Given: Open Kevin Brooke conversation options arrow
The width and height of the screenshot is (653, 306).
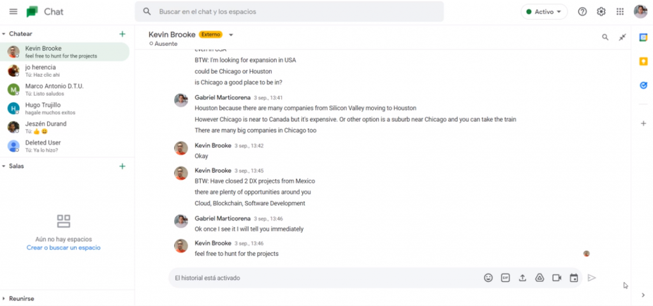Looking at the screenshot, I should tap(231, 35).
